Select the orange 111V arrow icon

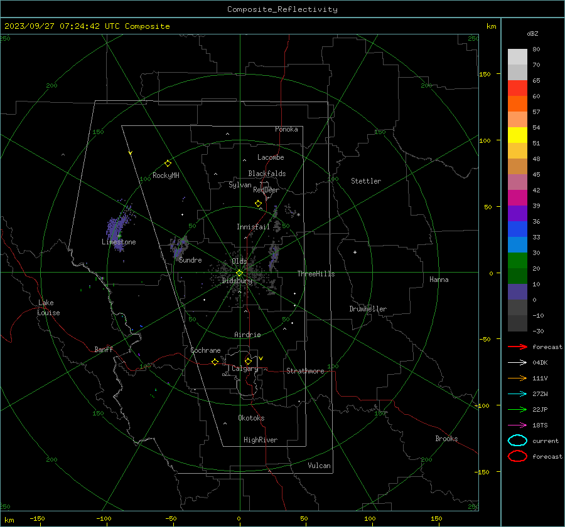coord(517,378)
